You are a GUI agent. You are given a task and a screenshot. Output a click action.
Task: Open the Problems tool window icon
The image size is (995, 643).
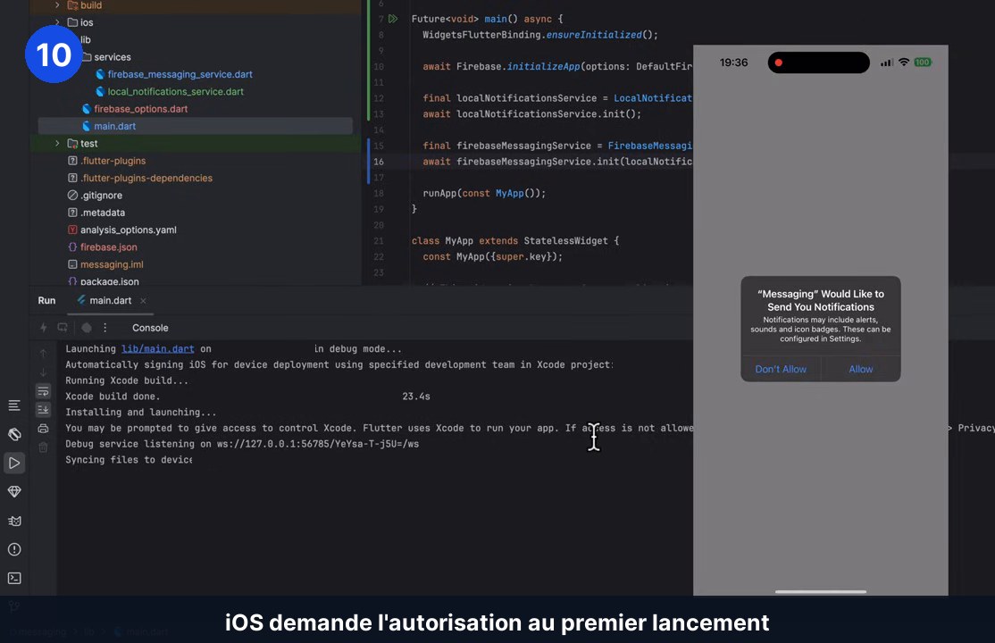(x=14, y=549)
